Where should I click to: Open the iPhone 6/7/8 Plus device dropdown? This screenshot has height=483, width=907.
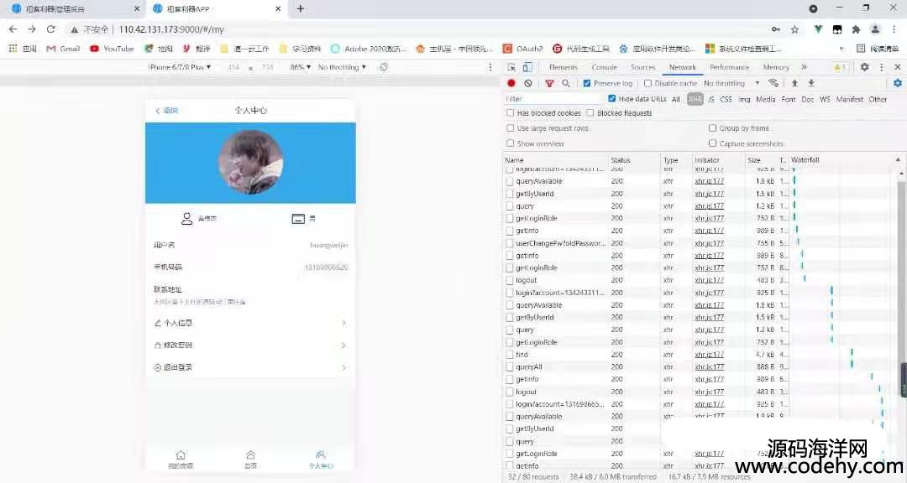pyautogui.click(x=180, y=67)
